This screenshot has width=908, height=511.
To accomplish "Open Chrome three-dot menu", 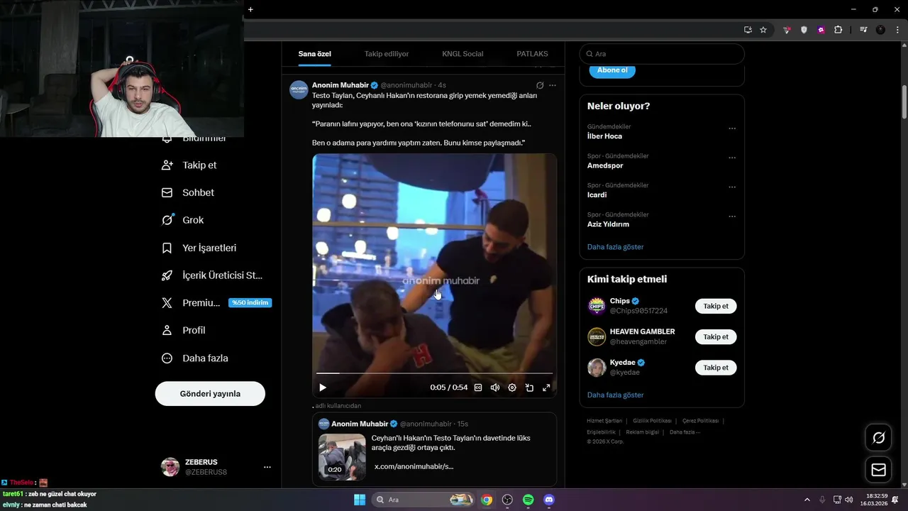I will pyautogui.click(x=897, y=30).
